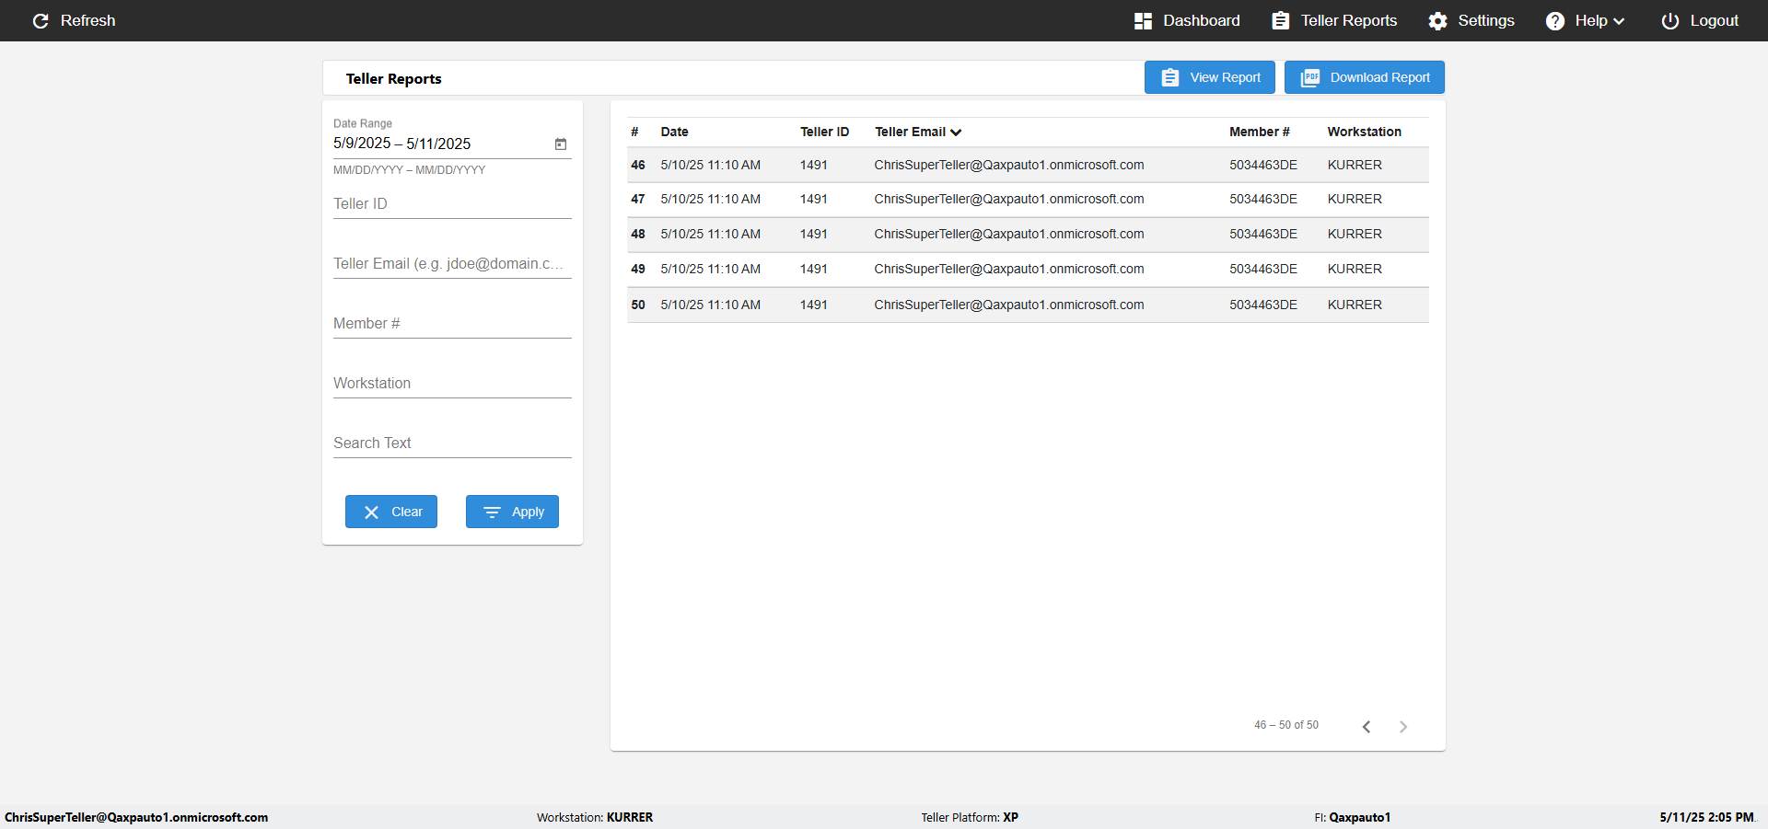Sort by the Workstation column header

pos(1364,132)
